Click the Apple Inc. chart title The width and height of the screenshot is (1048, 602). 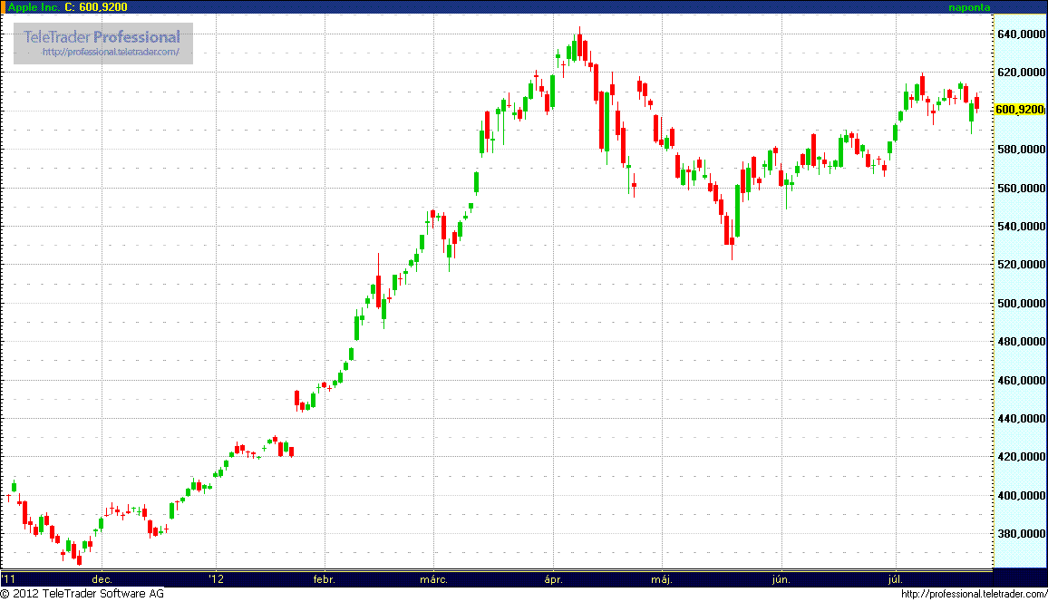pos(34,7)
